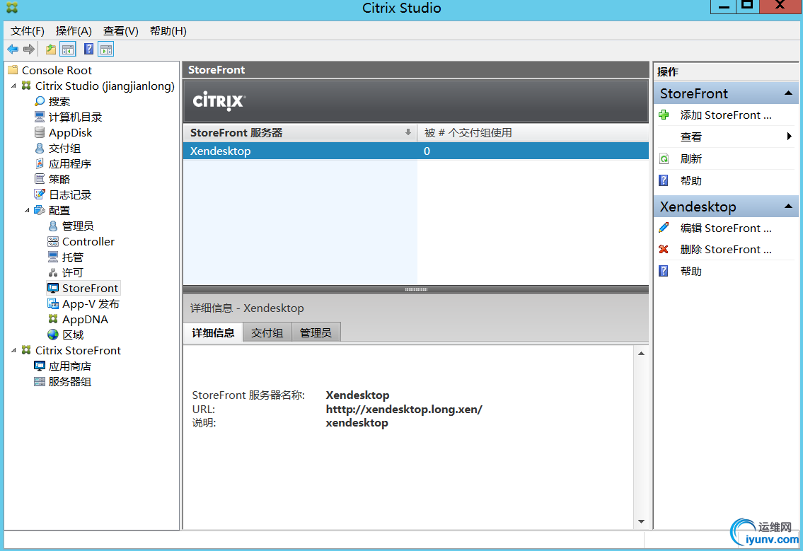This screenshot has height=551, width=803.
Task: Select the AppDisk node icon
Action: (40, 133)
